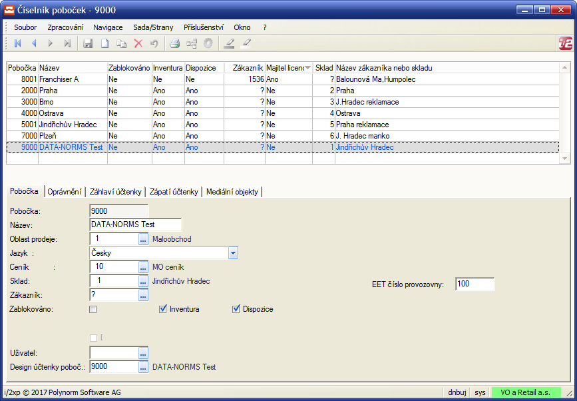Select the Brno branch name cell
The width and height of the screenshot is (577, 401).
click(x=73, y=102)
